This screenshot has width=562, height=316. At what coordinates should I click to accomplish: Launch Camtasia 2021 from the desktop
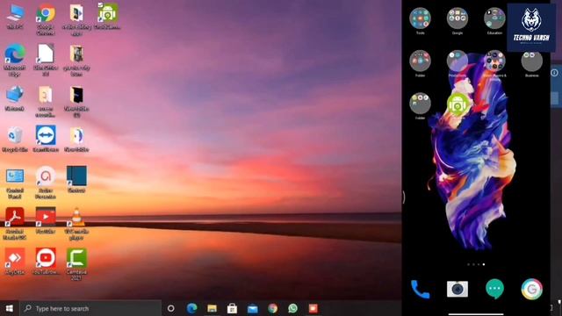(x=76, y=263)
